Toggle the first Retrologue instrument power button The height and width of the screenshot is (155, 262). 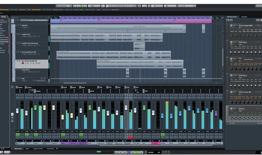click(x=231, y=42)
